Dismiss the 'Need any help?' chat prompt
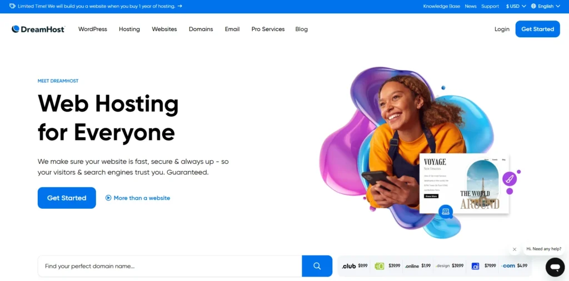This screenshot has width=569, height=281. coord(514,249)
